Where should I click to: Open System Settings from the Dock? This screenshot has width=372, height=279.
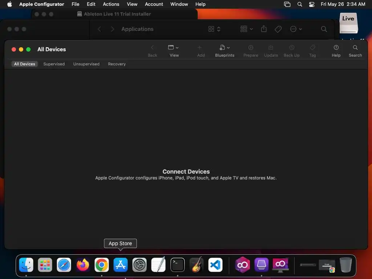pos(139,264)
